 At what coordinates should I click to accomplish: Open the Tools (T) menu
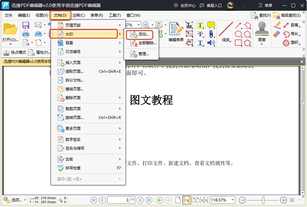[x=115, y=15]
